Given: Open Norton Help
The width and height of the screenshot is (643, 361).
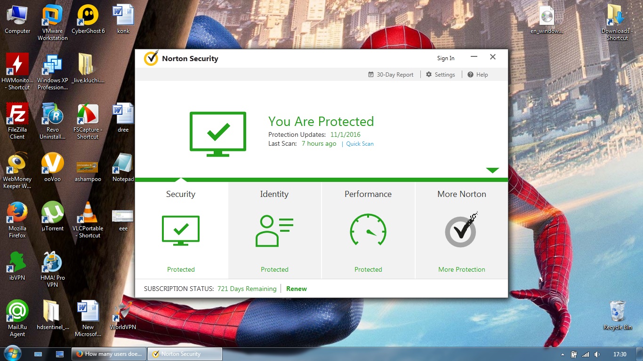Looking at the screenshot, I should pyautogui.click(x=478, y=75).
